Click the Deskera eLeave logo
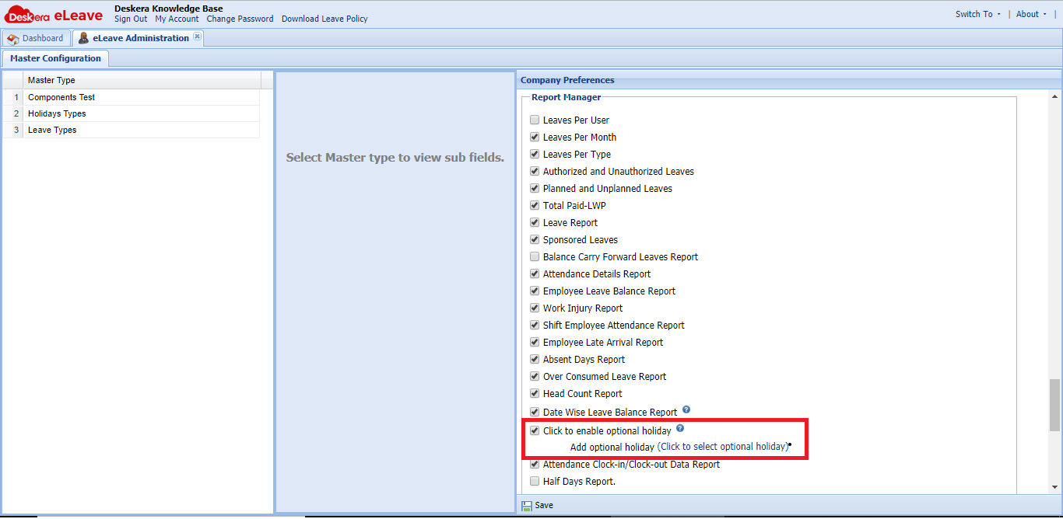Viewport: 1063px width, 519px height. [x=54, y=15]
